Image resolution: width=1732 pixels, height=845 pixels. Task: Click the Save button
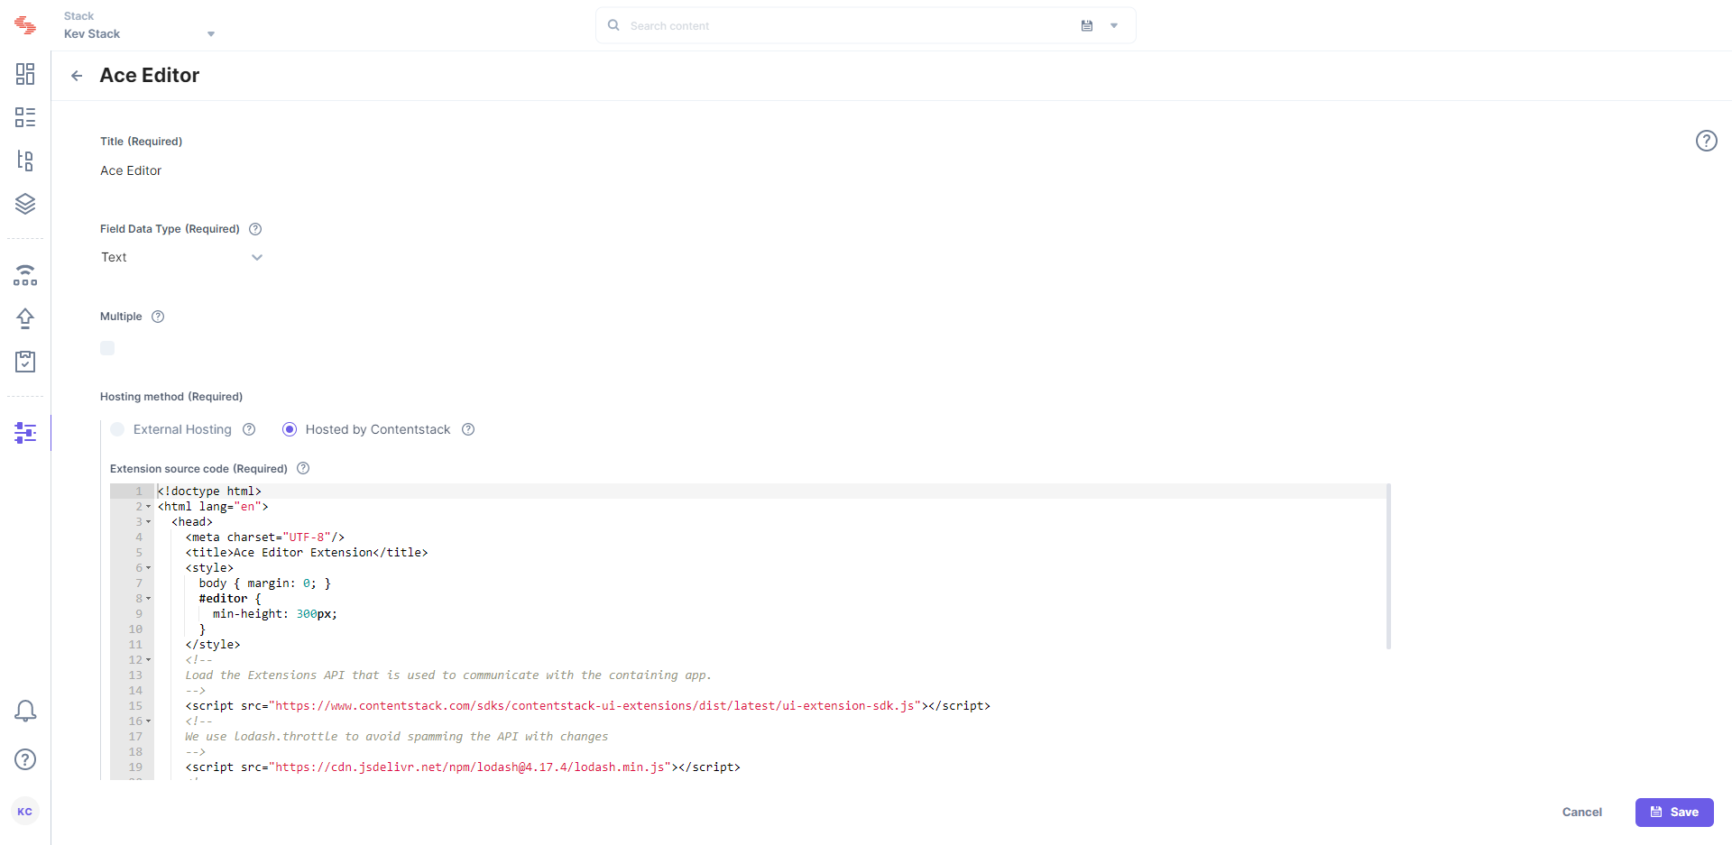click(x=1674, y=812)
